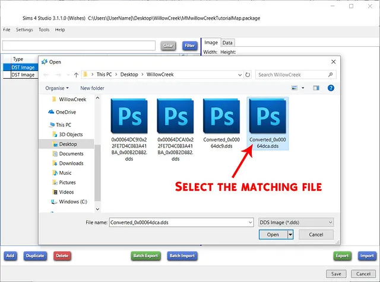Toggle the preview pane icon

click(316, 88)
